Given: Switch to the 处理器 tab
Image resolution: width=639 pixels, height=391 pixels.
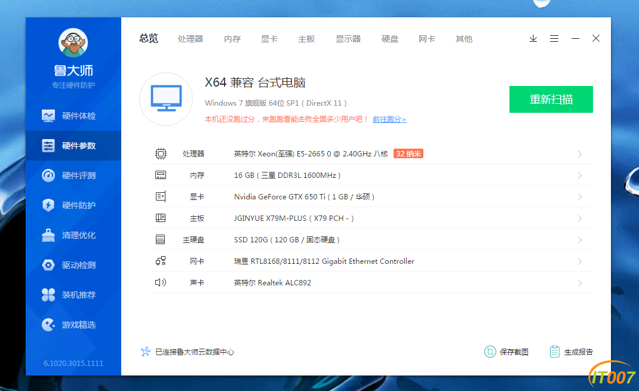Looking at the screenshot, I should pos(191,39).
